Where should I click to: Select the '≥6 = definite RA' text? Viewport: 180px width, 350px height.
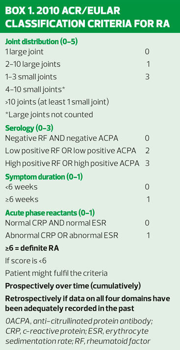point(32,248)
